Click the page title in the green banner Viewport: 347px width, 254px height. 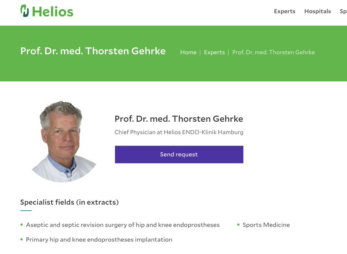tap(93, 51)
